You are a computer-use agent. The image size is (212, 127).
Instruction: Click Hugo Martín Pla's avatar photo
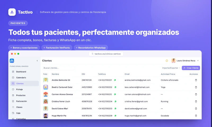coord(46,116)
